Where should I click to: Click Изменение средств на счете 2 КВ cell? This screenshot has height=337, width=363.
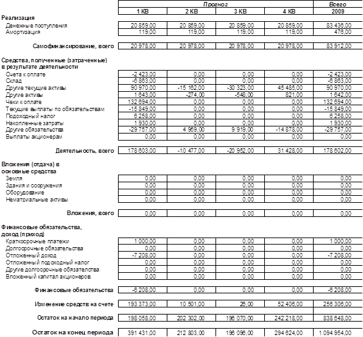tap(191, 304)
